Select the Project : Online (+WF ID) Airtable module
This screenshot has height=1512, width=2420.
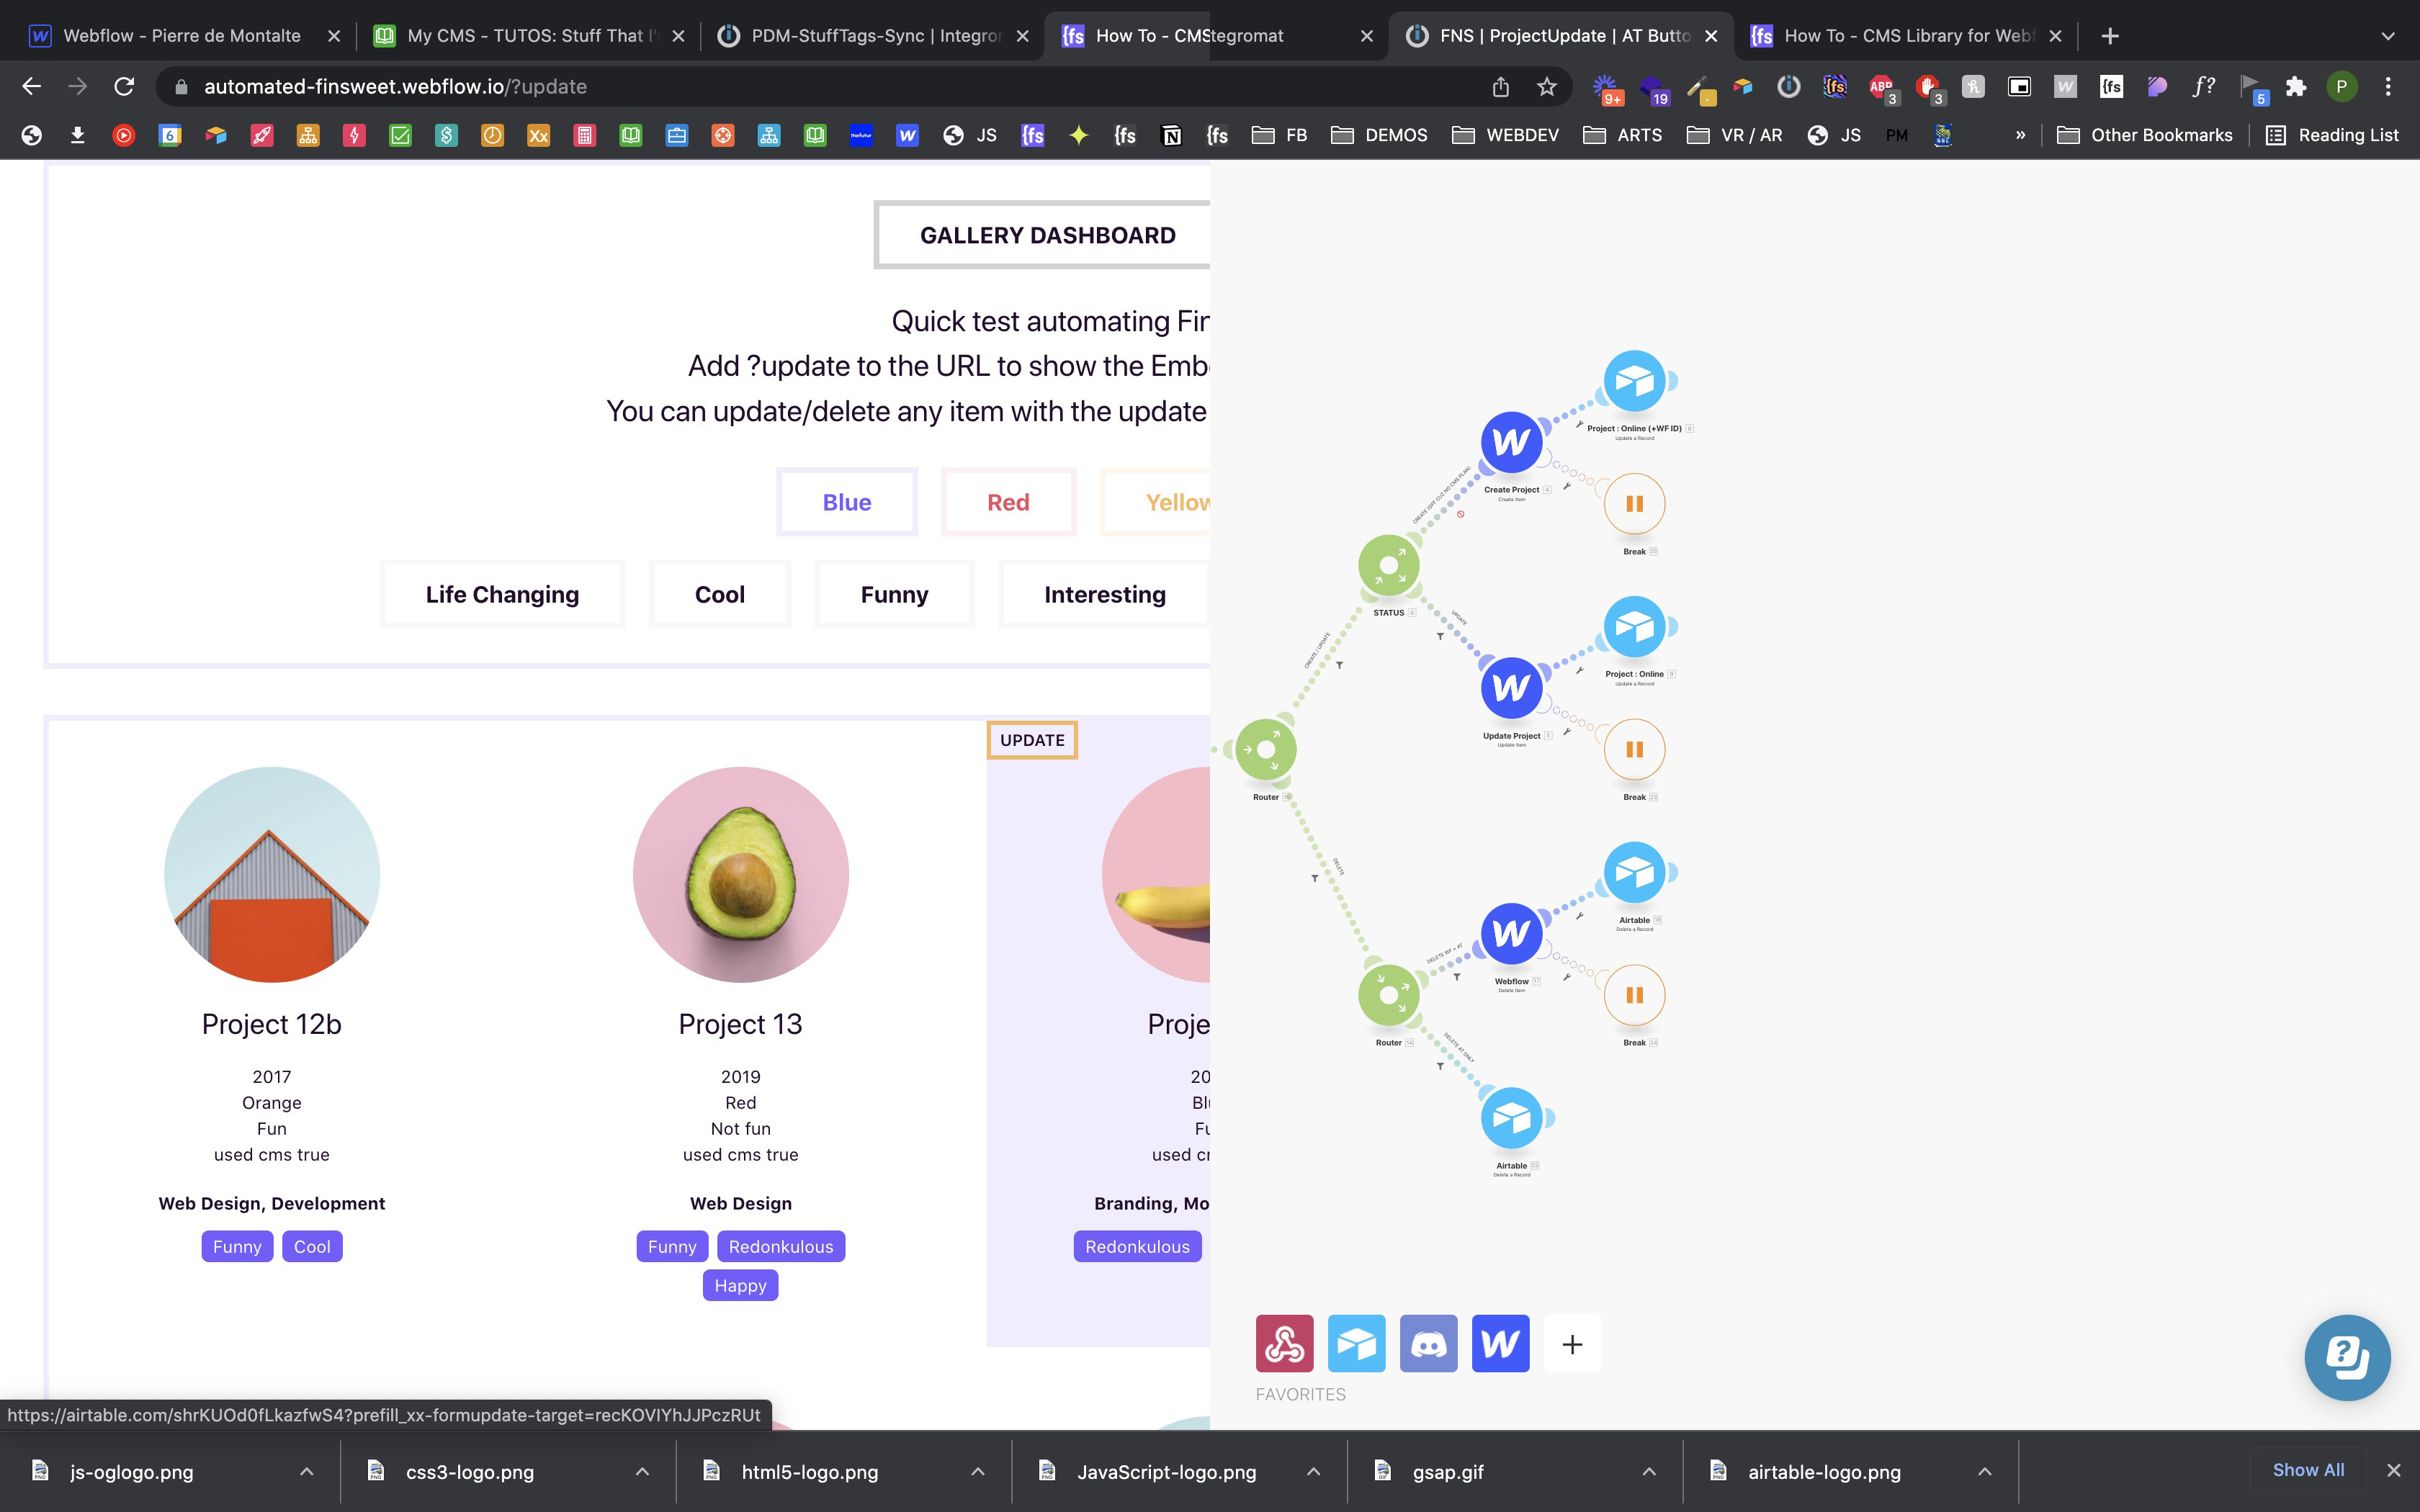coord(1634,381)
